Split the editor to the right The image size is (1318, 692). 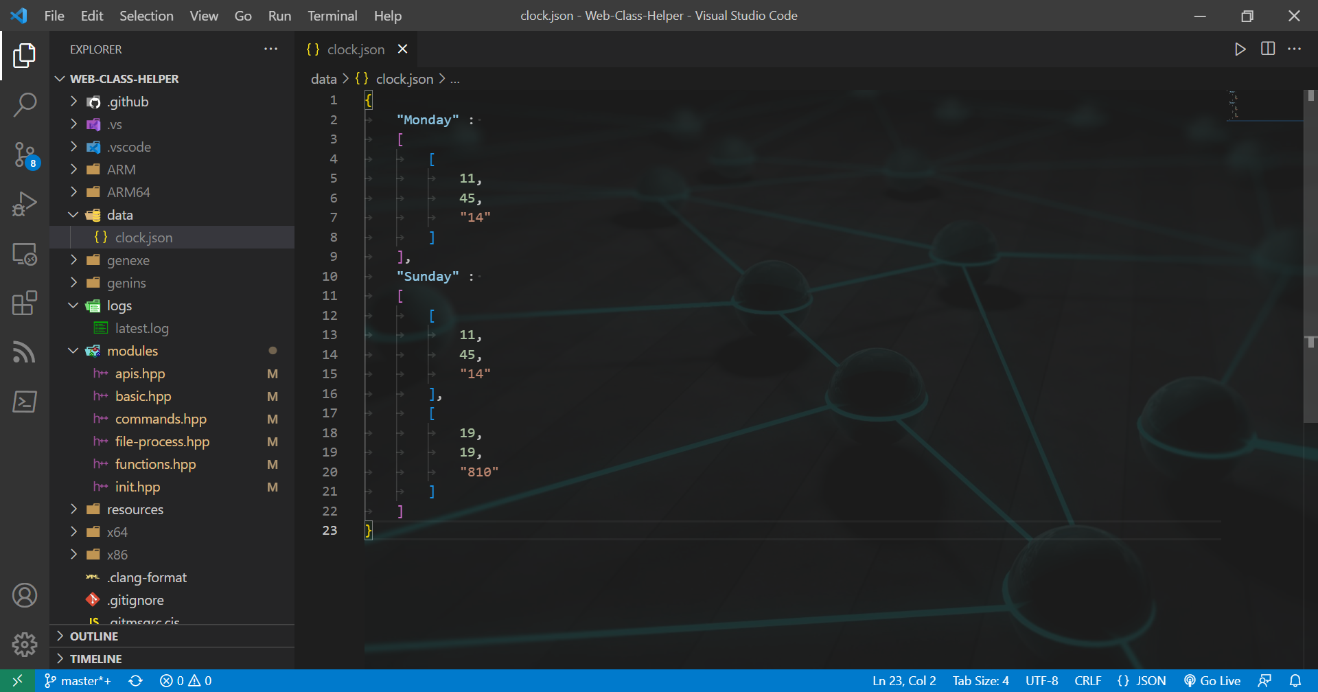[x=1267, y=49]
